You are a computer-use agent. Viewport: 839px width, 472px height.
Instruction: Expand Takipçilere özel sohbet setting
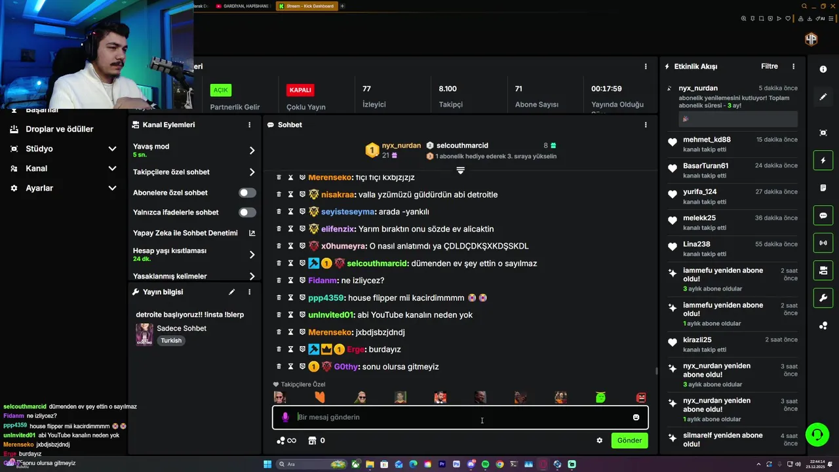[x=252, y=172]
